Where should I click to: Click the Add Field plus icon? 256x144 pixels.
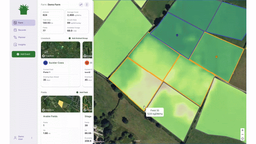point(77,92)
